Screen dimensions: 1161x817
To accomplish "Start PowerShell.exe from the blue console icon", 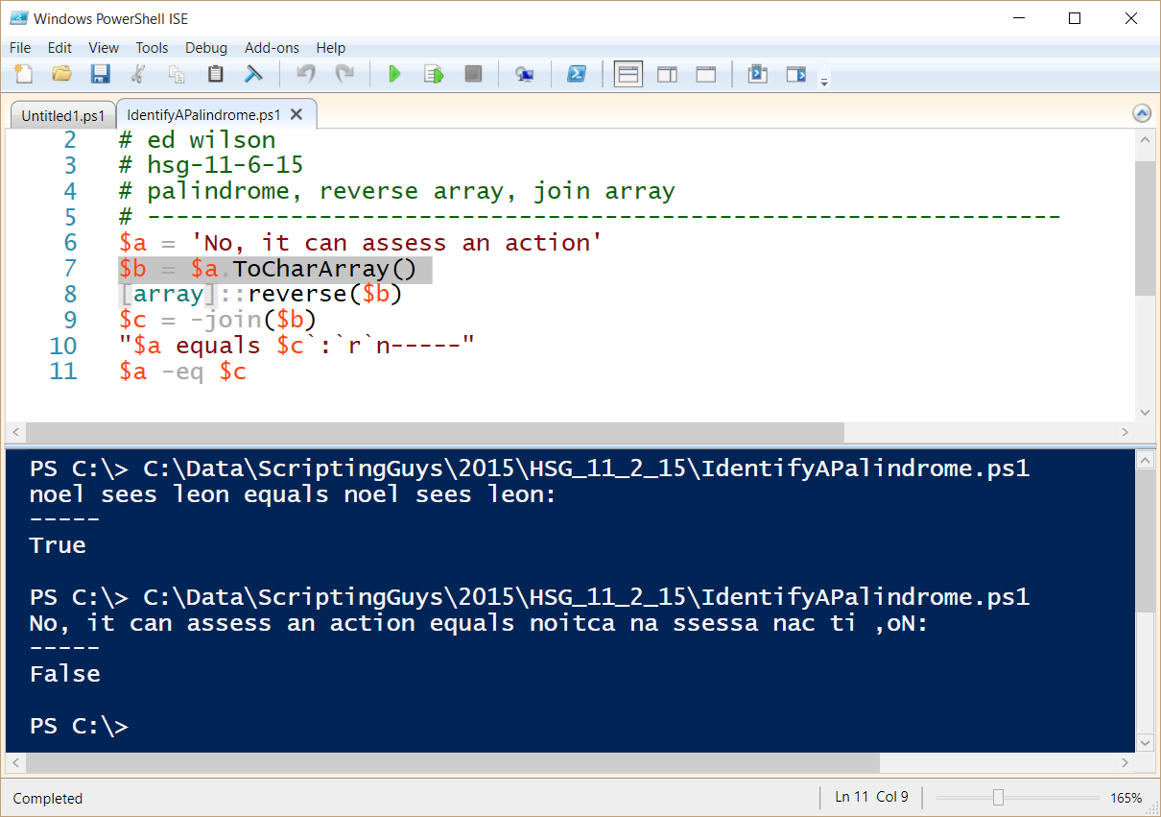I will (577, 74).
